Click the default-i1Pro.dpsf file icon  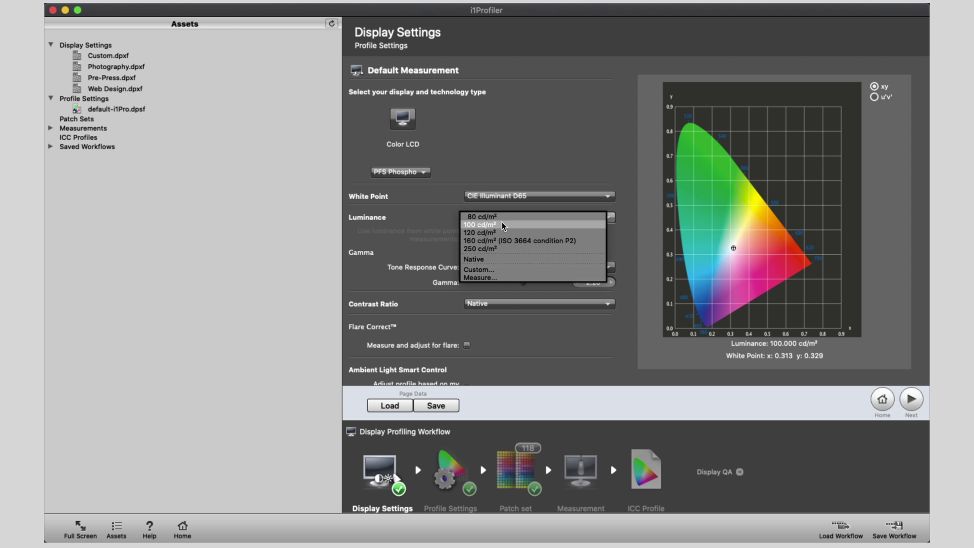tap(77, 109)
